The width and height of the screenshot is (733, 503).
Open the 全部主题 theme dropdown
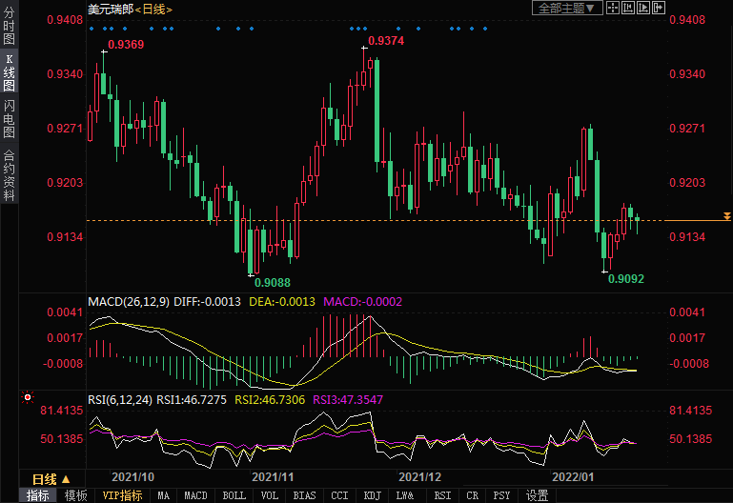coord(567,8)
